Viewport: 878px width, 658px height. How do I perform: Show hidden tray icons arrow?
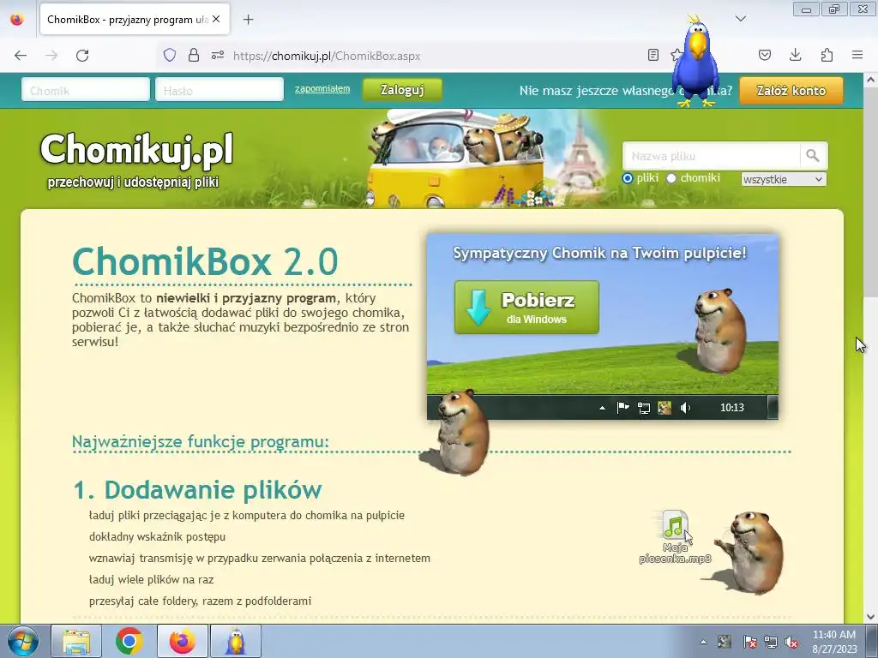click(703, 642)
